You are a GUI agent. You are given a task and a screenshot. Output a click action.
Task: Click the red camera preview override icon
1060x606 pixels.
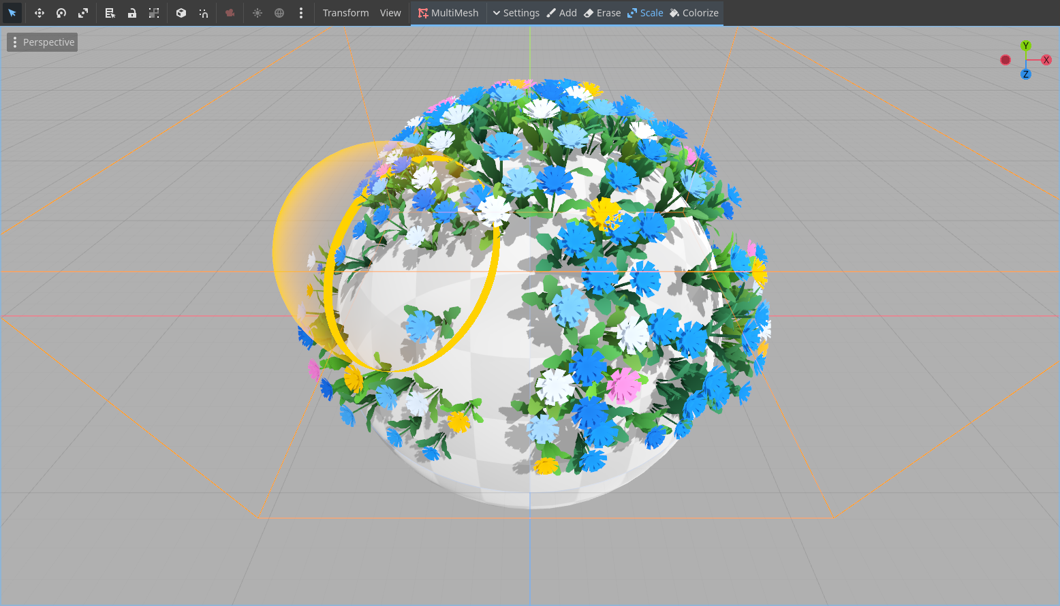click(x=230, y=13)
